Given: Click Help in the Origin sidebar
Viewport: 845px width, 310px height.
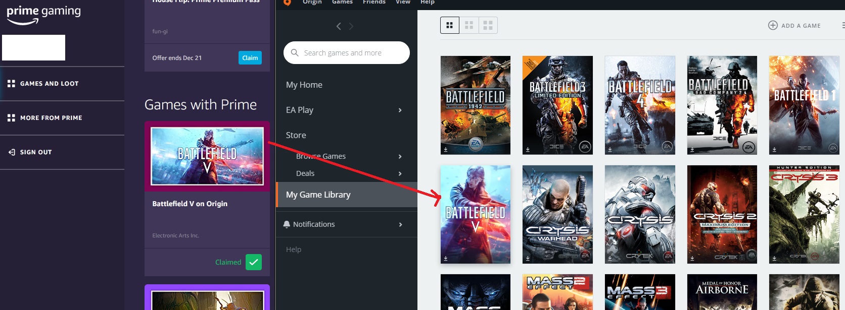Looking at the screenshot, I should (294, 250).
